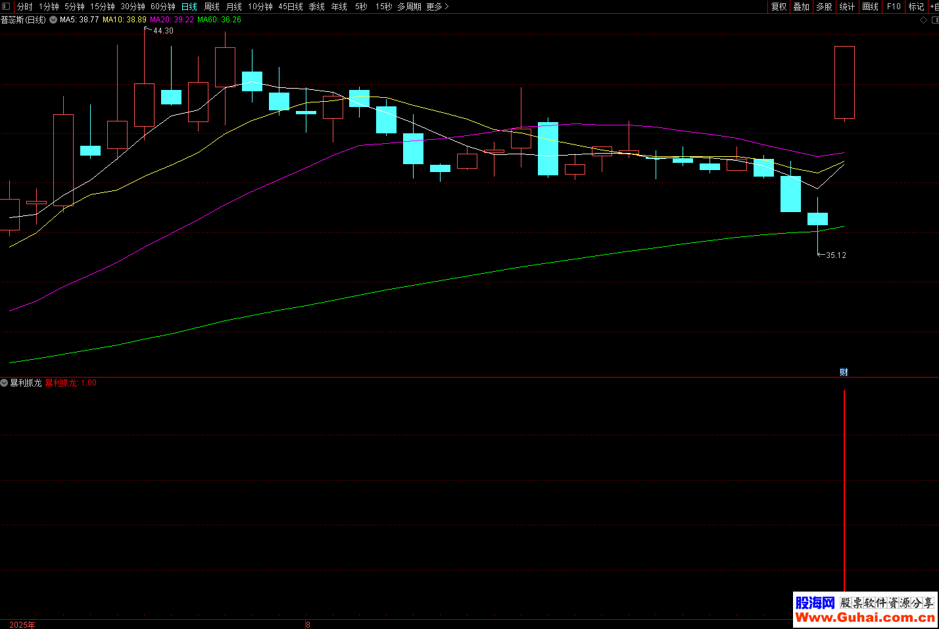Click the 8 month marker on the time axis
Viewport: 939px width, 629px height.
pos(308,624)
